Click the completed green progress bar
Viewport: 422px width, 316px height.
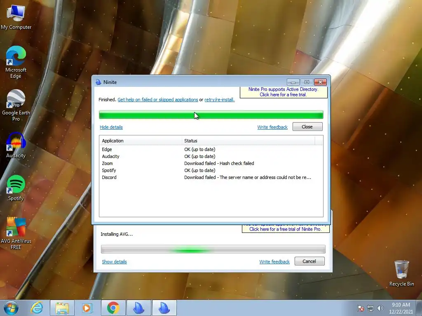tap(211, 115)
